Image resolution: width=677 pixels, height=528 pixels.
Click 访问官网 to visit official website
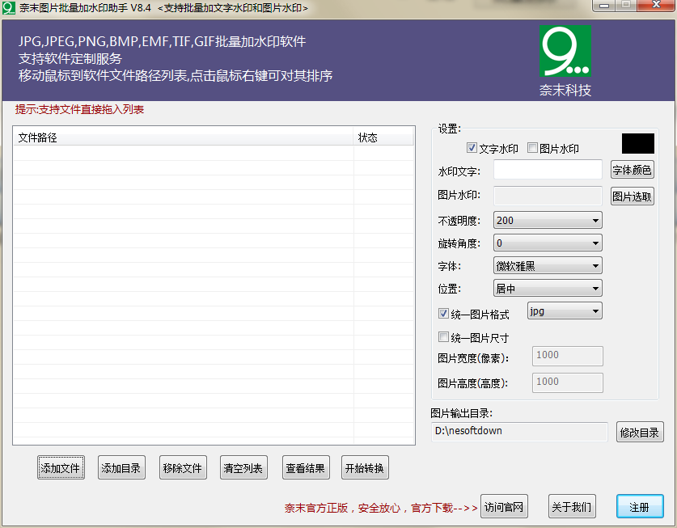[504, 506]
